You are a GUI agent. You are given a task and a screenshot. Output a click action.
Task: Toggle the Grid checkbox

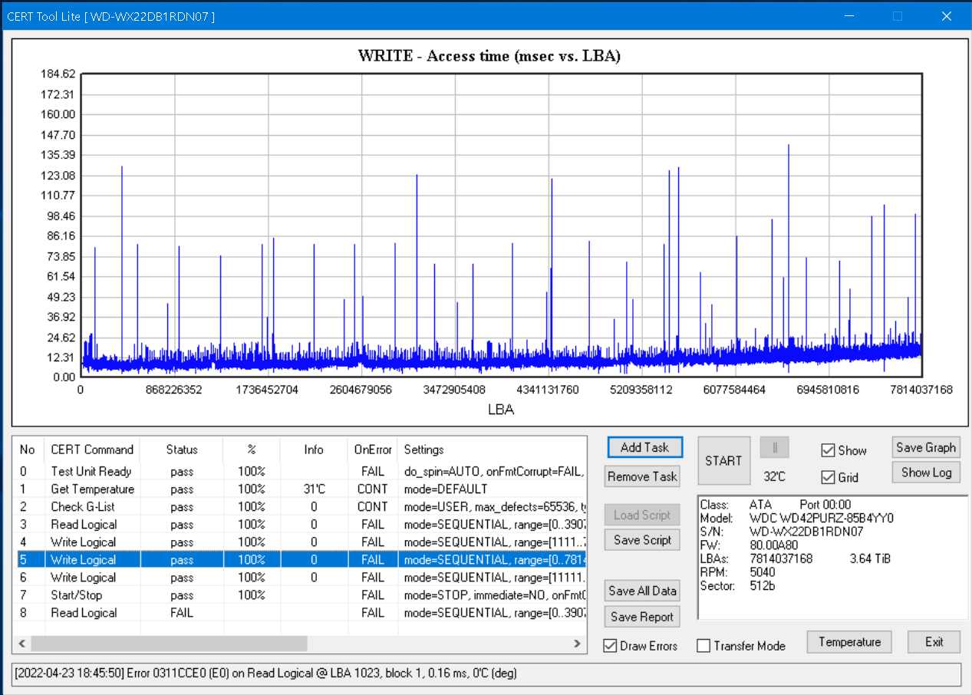coord(828,477)
